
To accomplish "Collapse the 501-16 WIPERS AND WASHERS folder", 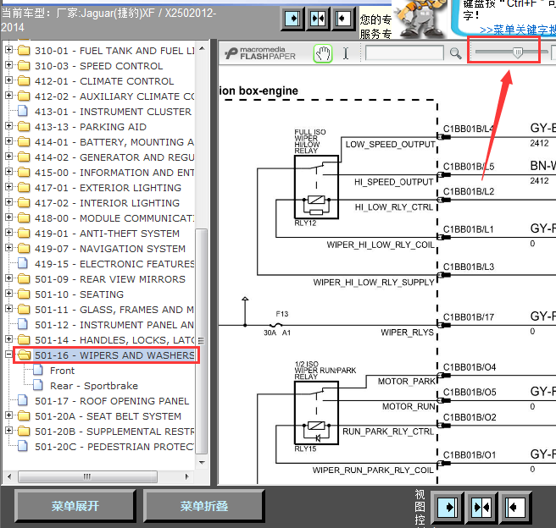I will [8, 355].
